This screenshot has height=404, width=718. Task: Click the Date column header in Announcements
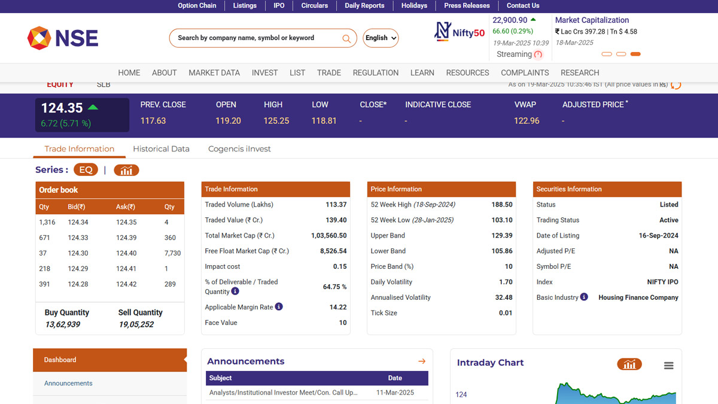395,378
